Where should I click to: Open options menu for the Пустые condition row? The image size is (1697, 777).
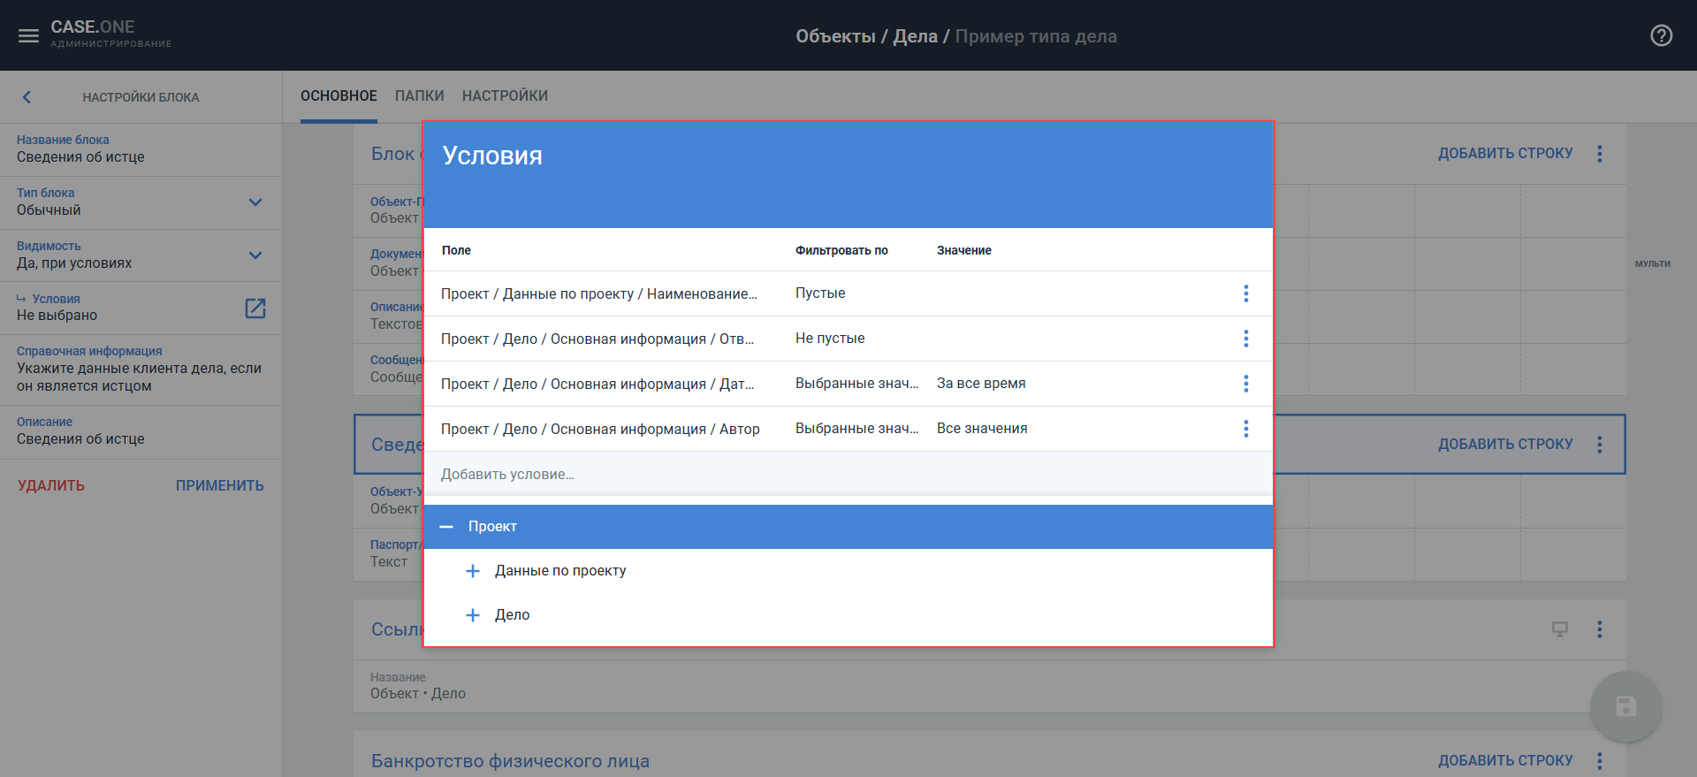[1245, 293]
